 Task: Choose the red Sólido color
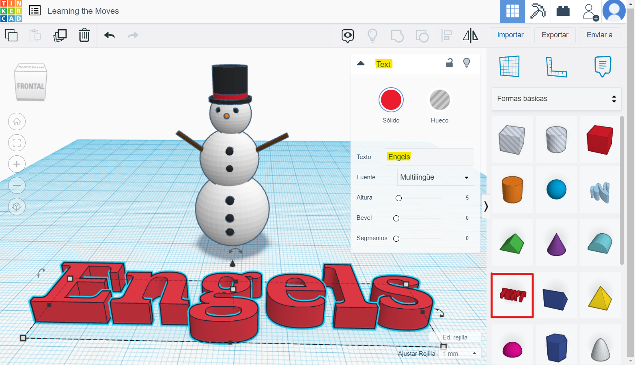coord(391,100)
